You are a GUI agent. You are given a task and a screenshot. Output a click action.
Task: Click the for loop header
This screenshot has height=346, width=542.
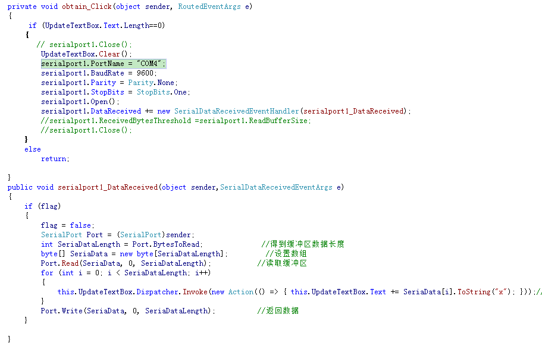click(126, 273)
